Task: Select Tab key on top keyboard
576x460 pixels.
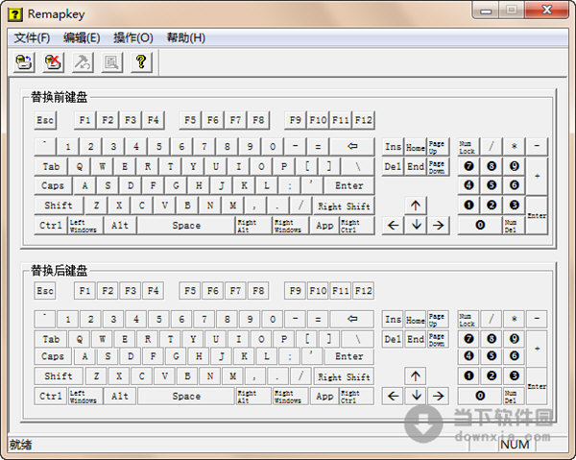Action: pyautogui.click(x=51, y=166)
